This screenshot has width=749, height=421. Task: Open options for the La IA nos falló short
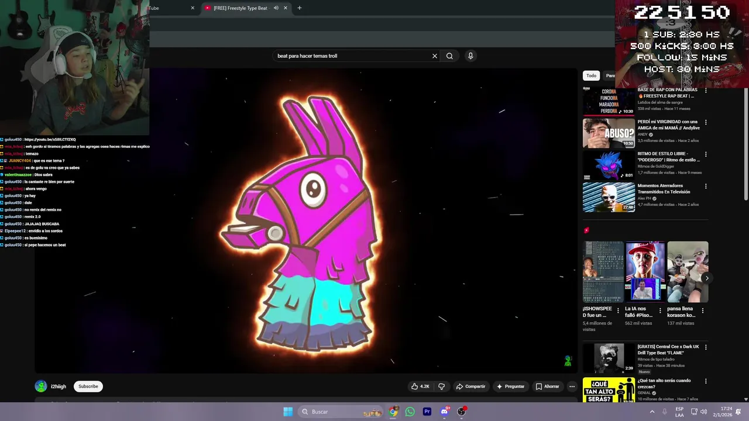point(660,310)
